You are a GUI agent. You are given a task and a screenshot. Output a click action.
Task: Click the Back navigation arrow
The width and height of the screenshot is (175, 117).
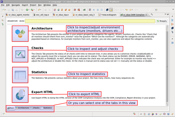pyautogui.click(x=130, y=10)
